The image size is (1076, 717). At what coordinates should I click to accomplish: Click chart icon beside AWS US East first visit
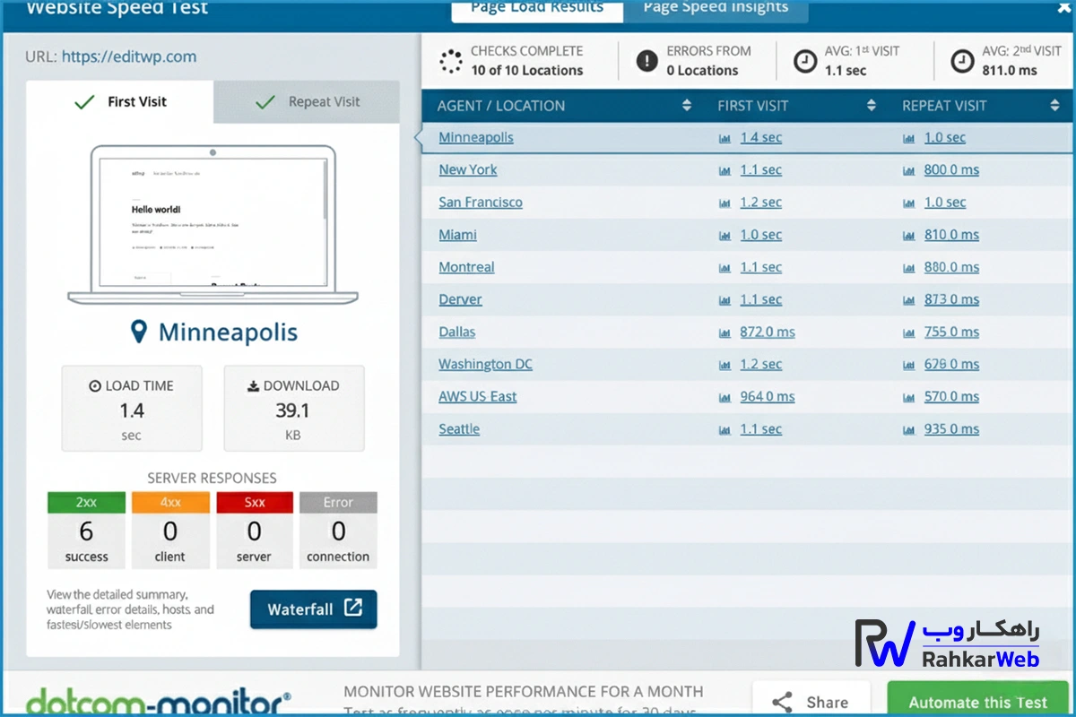point(725,397)
